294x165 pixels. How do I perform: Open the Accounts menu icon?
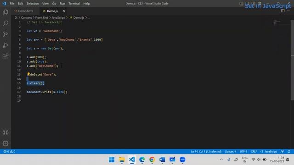pyautogui.click(x=6, y=132)
